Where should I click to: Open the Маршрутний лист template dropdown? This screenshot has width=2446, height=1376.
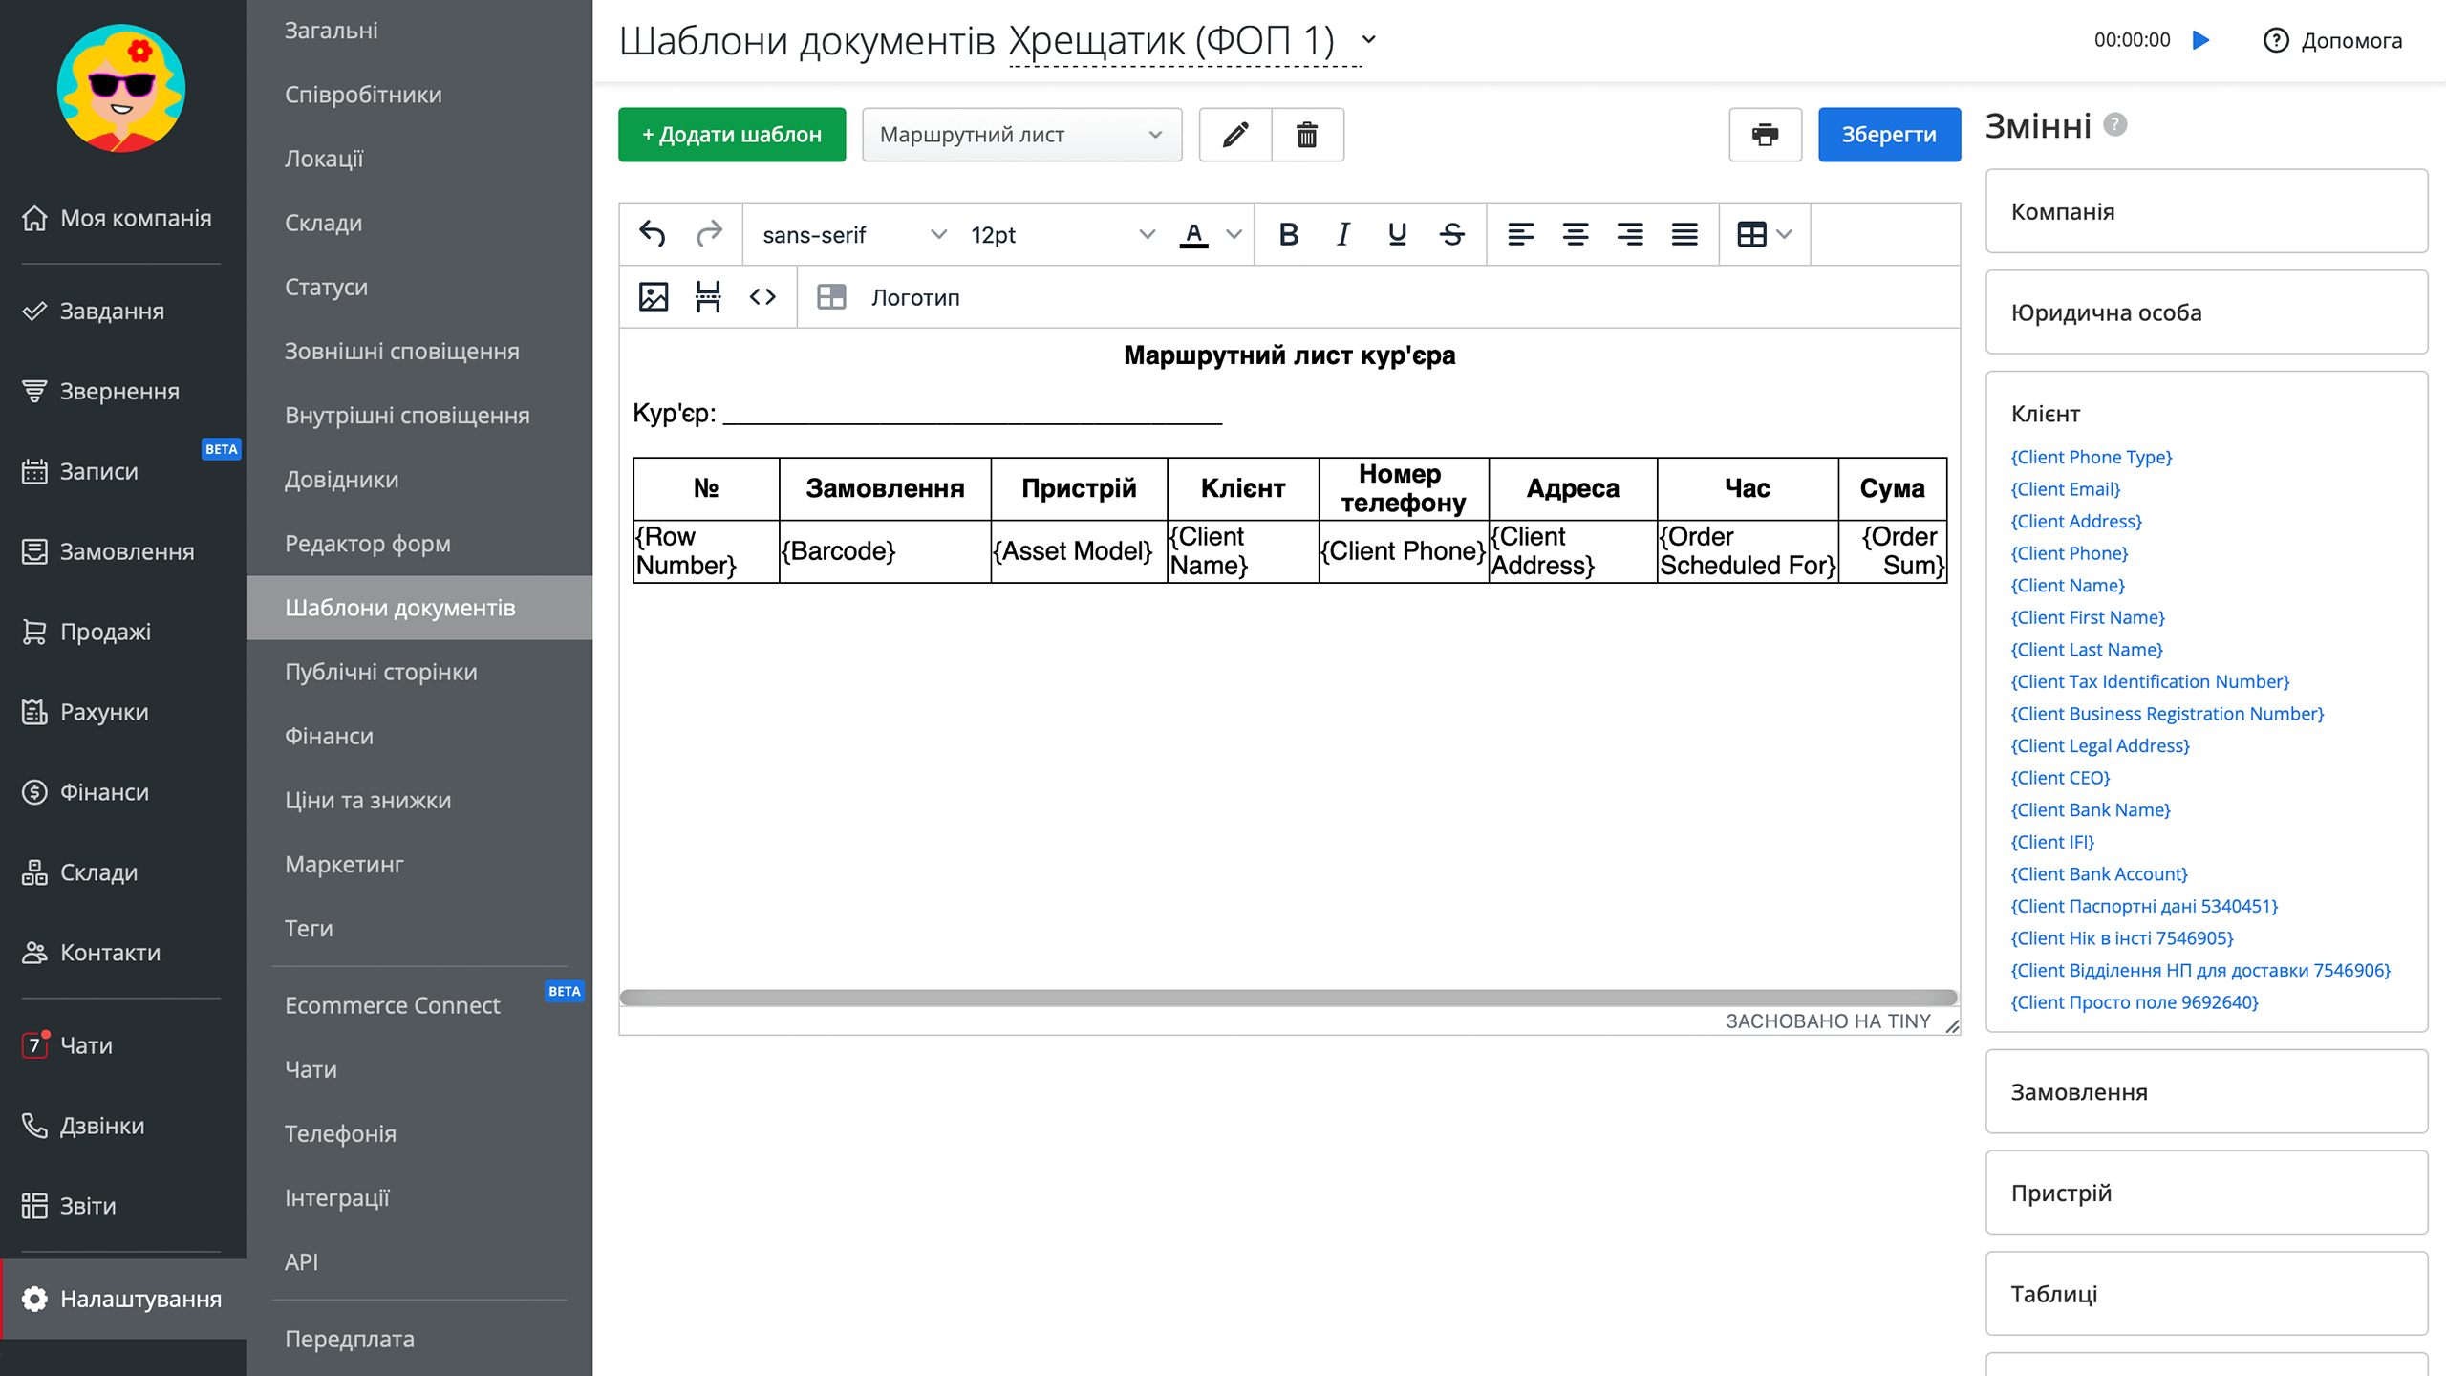pyautogui.click(x=1021, y=135)
